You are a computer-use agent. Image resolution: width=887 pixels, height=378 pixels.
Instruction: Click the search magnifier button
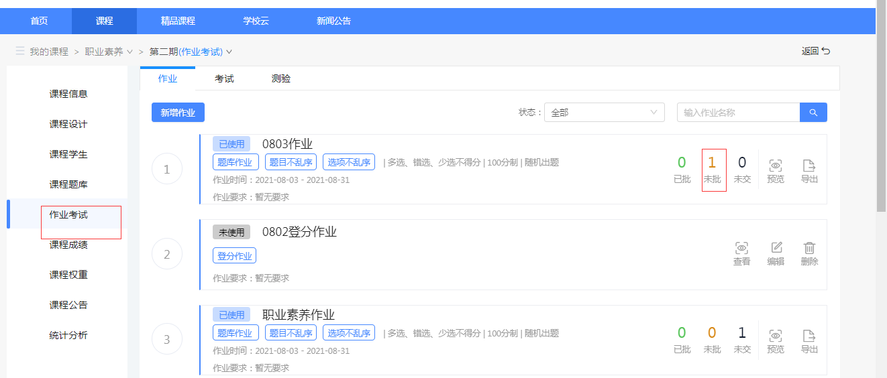click(x=813, y=113)
